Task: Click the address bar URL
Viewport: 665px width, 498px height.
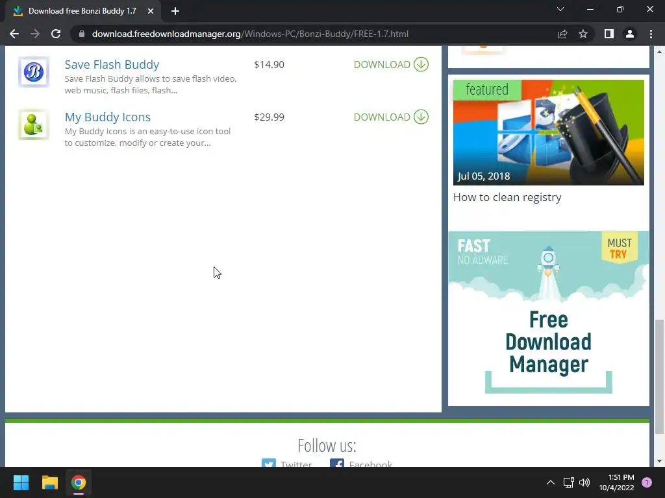Action: [x=250, y=34]
